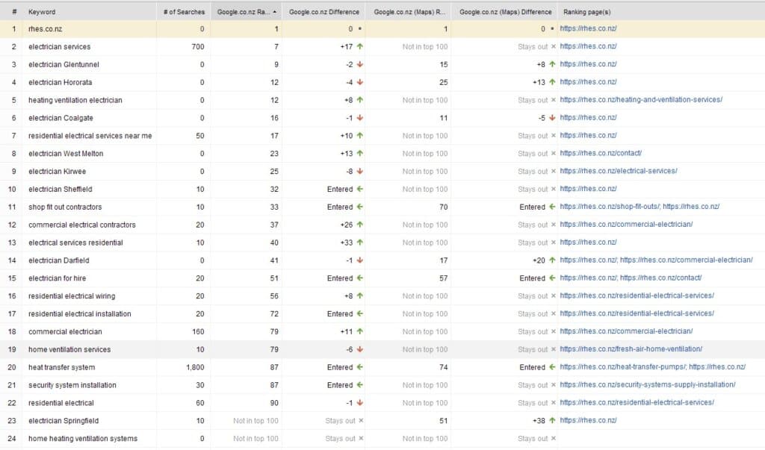Viewport: 765px width, 450px height.
Task: Click the Google.co.nz (Maps) Rank header
Action: tap(409, 12)
